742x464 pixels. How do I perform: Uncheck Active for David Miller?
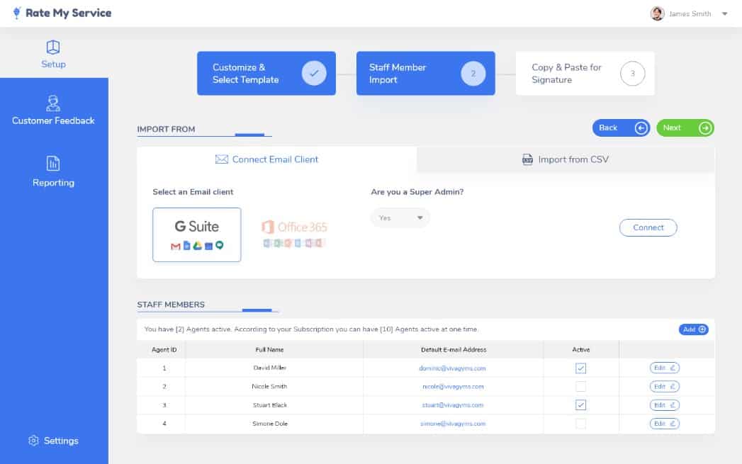581,368
